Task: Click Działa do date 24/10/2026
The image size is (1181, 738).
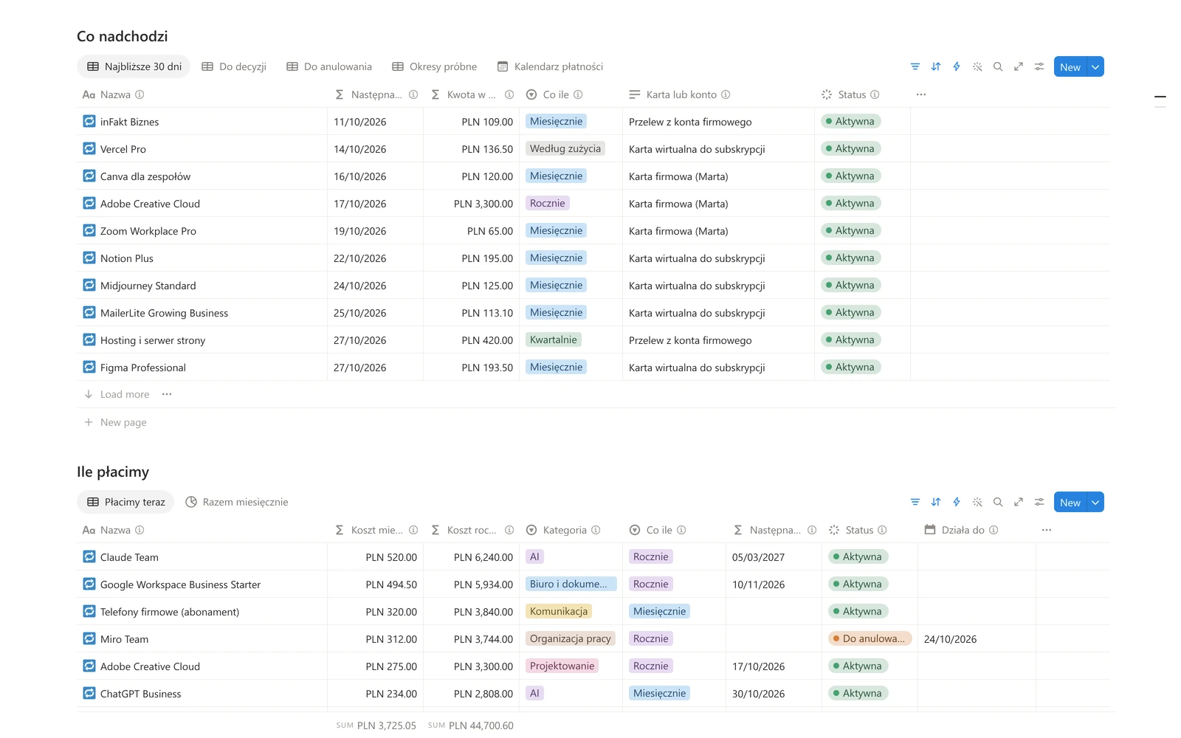Action: coord(950,639)
